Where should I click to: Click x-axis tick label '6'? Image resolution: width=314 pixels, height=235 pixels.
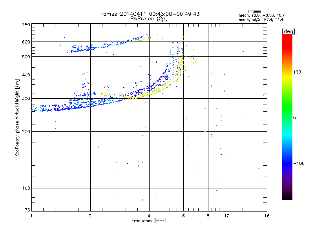coord(184,216)
